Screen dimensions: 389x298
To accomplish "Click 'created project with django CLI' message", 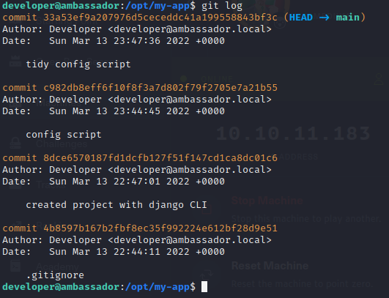I will click(116, 205).
